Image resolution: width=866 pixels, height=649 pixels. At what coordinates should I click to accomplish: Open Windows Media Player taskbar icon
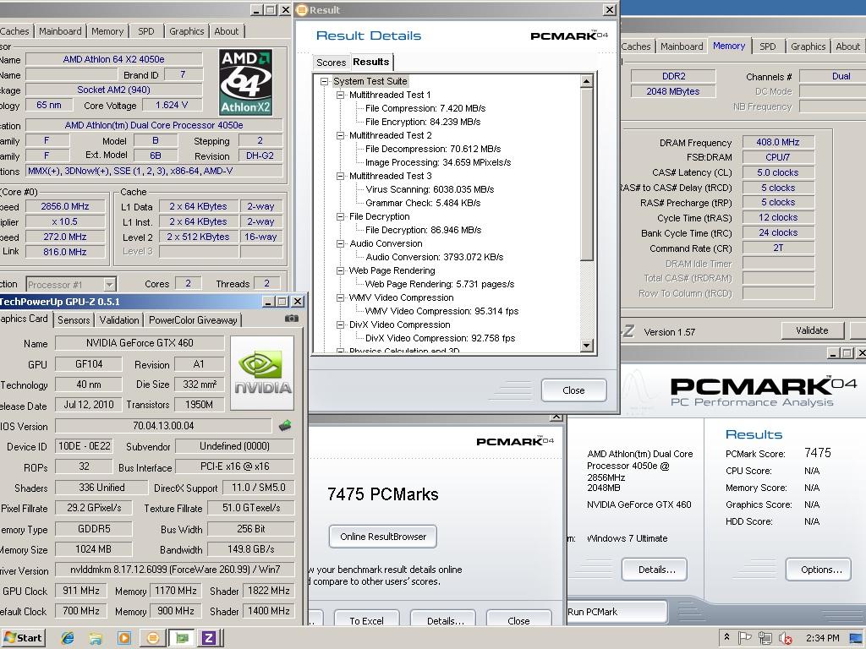124,638
